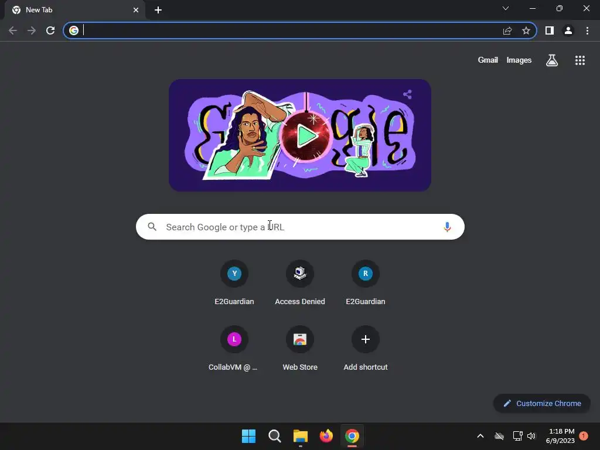Open the side panel icon
Screen dimensions: 600x450
coord(550,30)
